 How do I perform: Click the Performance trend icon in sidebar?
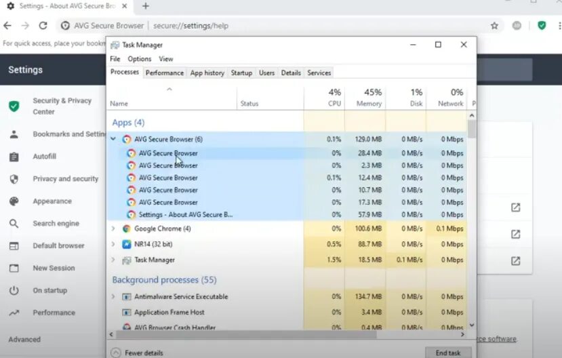[14, 313]
